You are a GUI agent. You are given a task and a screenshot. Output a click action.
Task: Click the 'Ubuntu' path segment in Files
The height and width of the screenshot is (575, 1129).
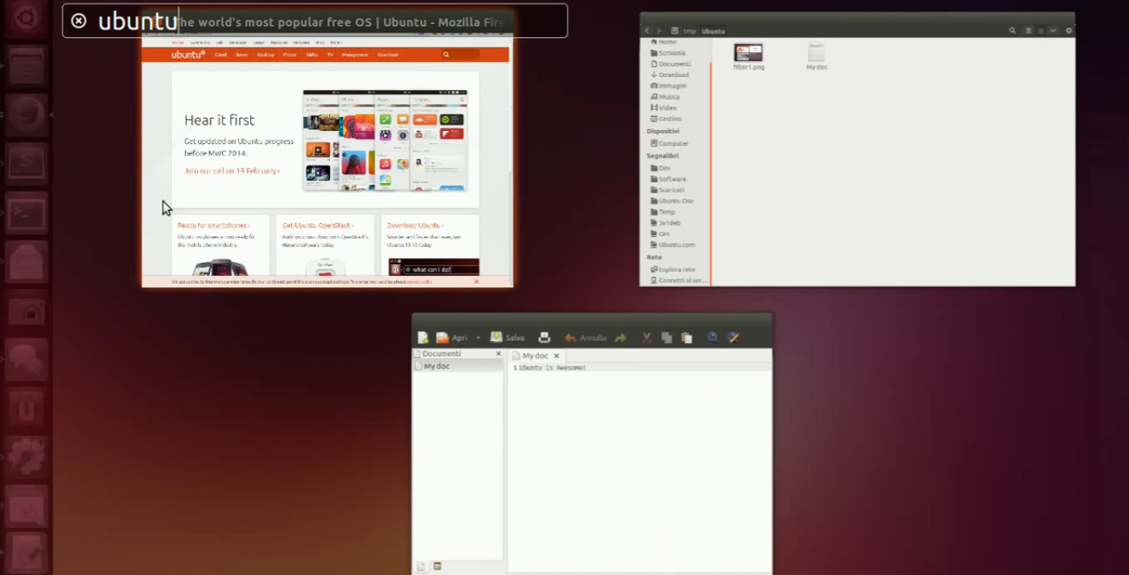click(x=713, y=31)
